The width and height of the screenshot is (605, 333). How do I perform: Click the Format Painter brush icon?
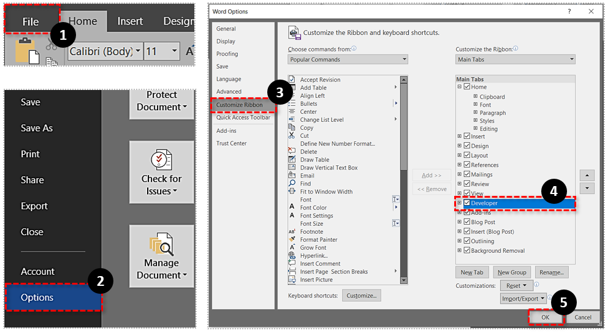pos(292,239)
